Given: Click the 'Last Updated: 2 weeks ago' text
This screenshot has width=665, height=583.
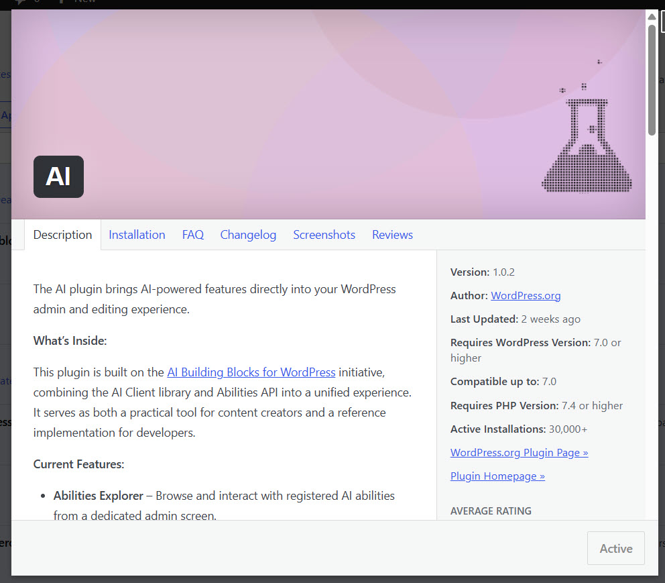Looking at the screenshot, I should (516, 319).
